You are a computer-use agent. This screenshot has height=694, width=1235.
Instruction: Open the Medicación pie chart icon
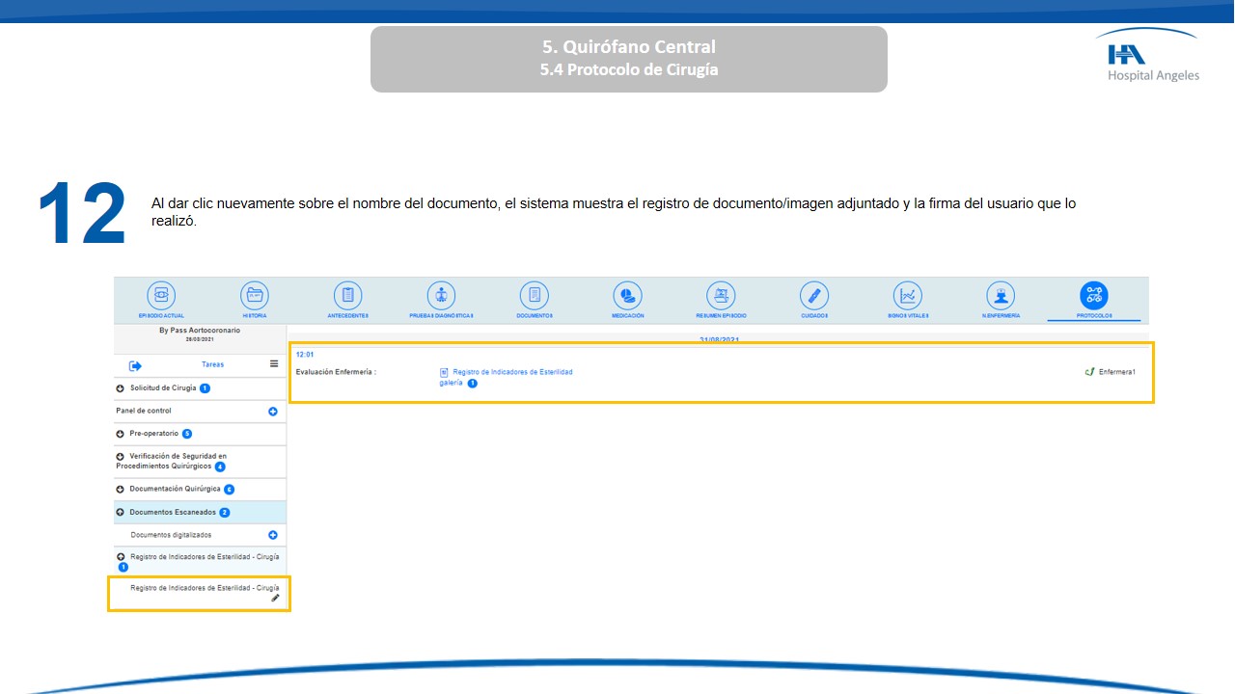point(627,296)
